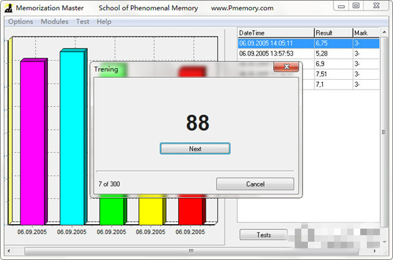Viewport: 393px width, 260px height.
Task: Open the Help menu
Action: (x=103, y=22)
